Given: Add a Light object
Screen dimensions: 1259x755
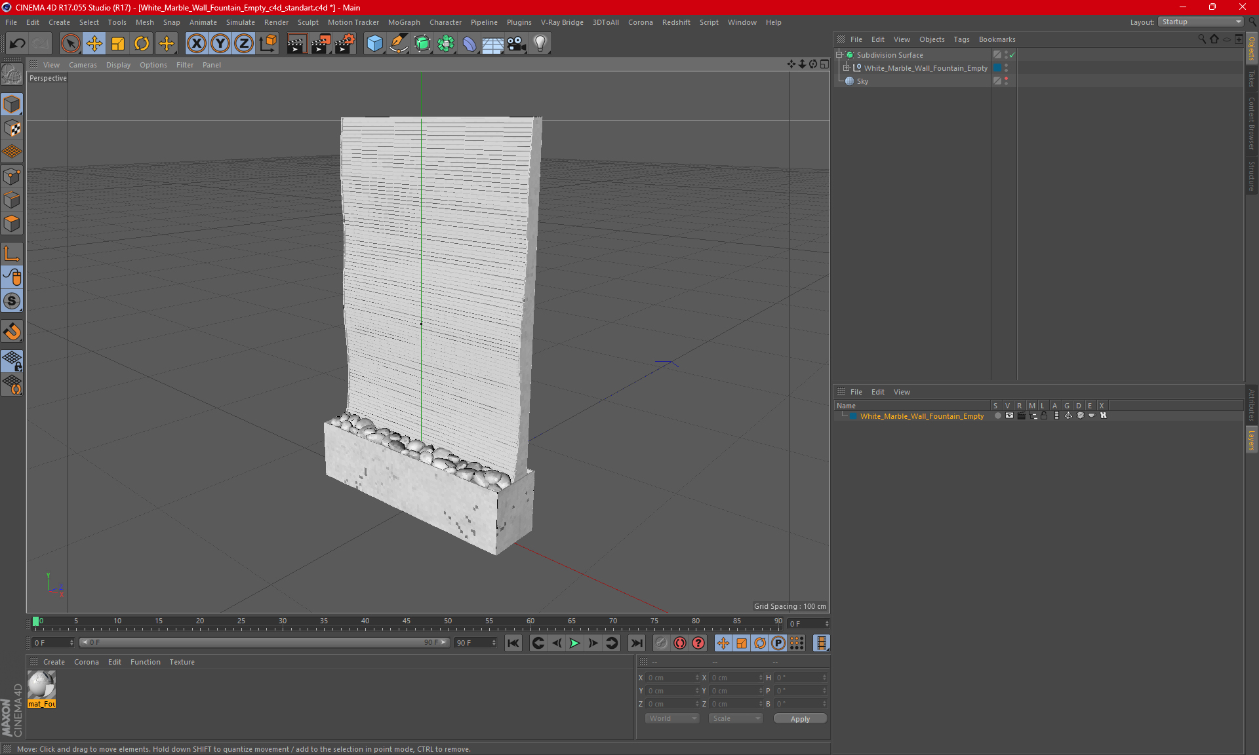Looking at the screenshot, I should [x=540, y=44].
